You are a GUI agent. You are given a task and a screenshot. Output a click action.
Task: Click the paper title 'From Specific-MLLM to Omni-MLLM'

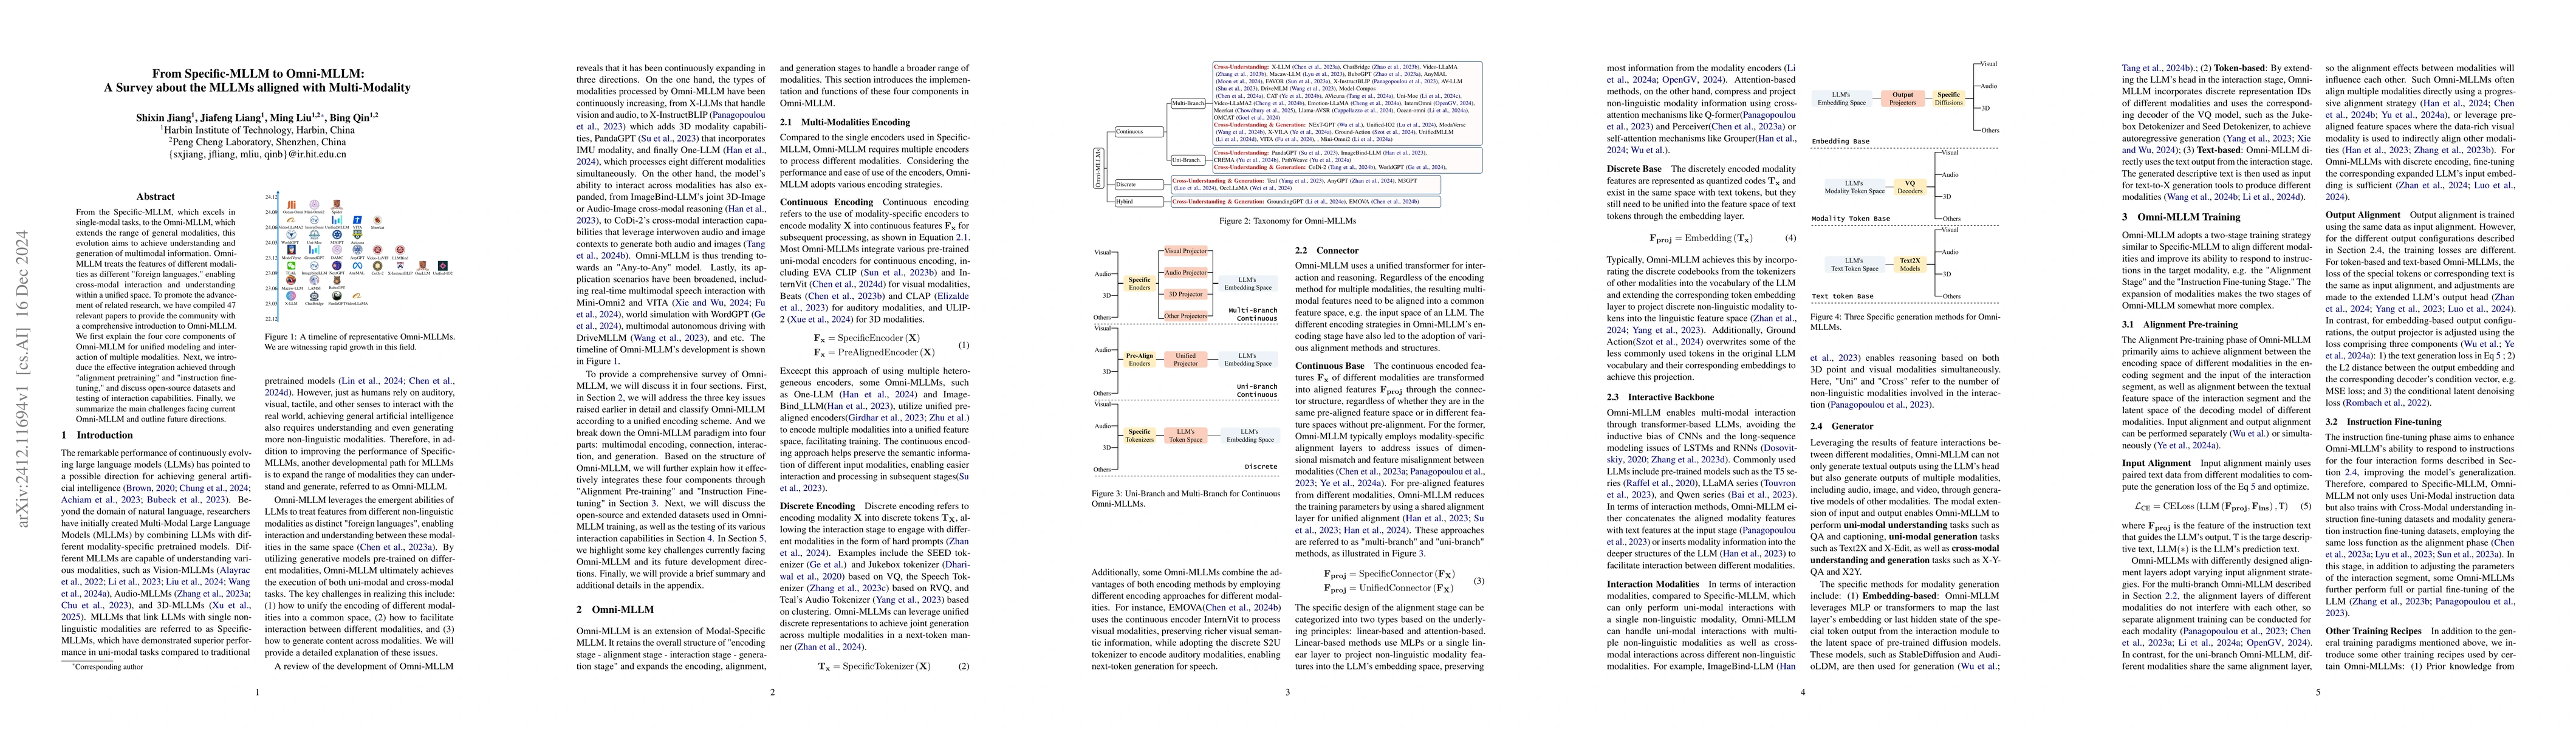pyautogui.click(x=257, y=73)
